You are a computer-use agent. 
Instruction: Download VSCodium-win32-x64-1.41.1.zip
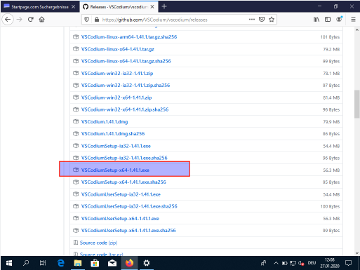[x=116, y=97]
